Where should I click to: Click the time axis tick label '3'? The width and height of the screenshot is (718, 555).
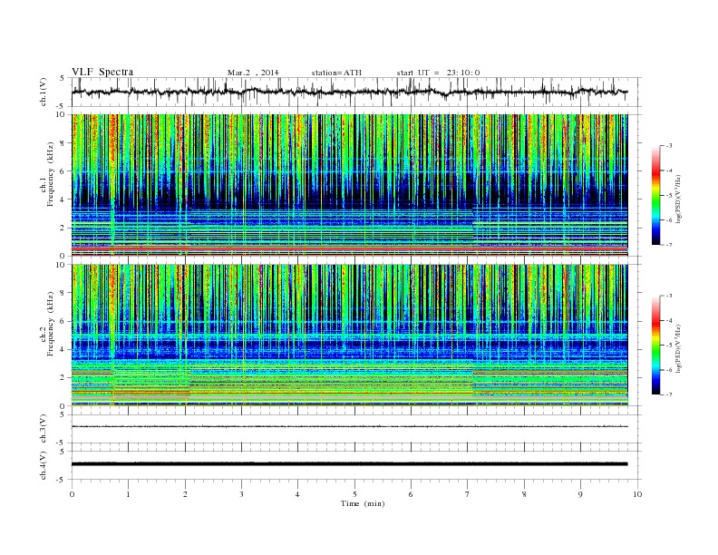click(x=242, y=494)
